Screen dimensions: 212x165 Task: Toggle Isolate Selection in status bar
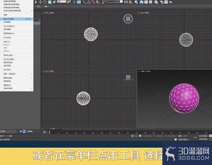[x=132, y=136]
